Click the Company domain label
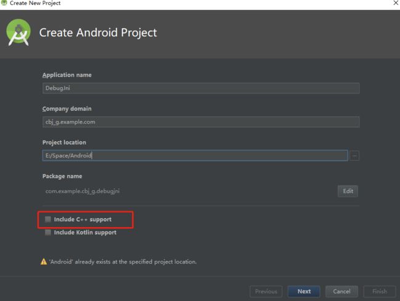Image resolution: width=400 pixels, height=301 pixels. coord(67,109)
